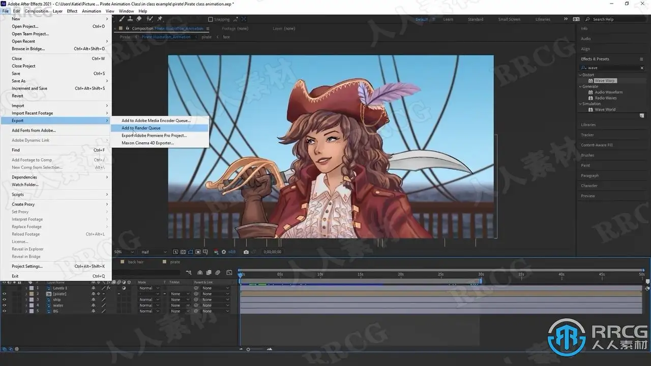651x366 pixels.
Task: Toggle visibility of the BG layer
Action: 4,311
